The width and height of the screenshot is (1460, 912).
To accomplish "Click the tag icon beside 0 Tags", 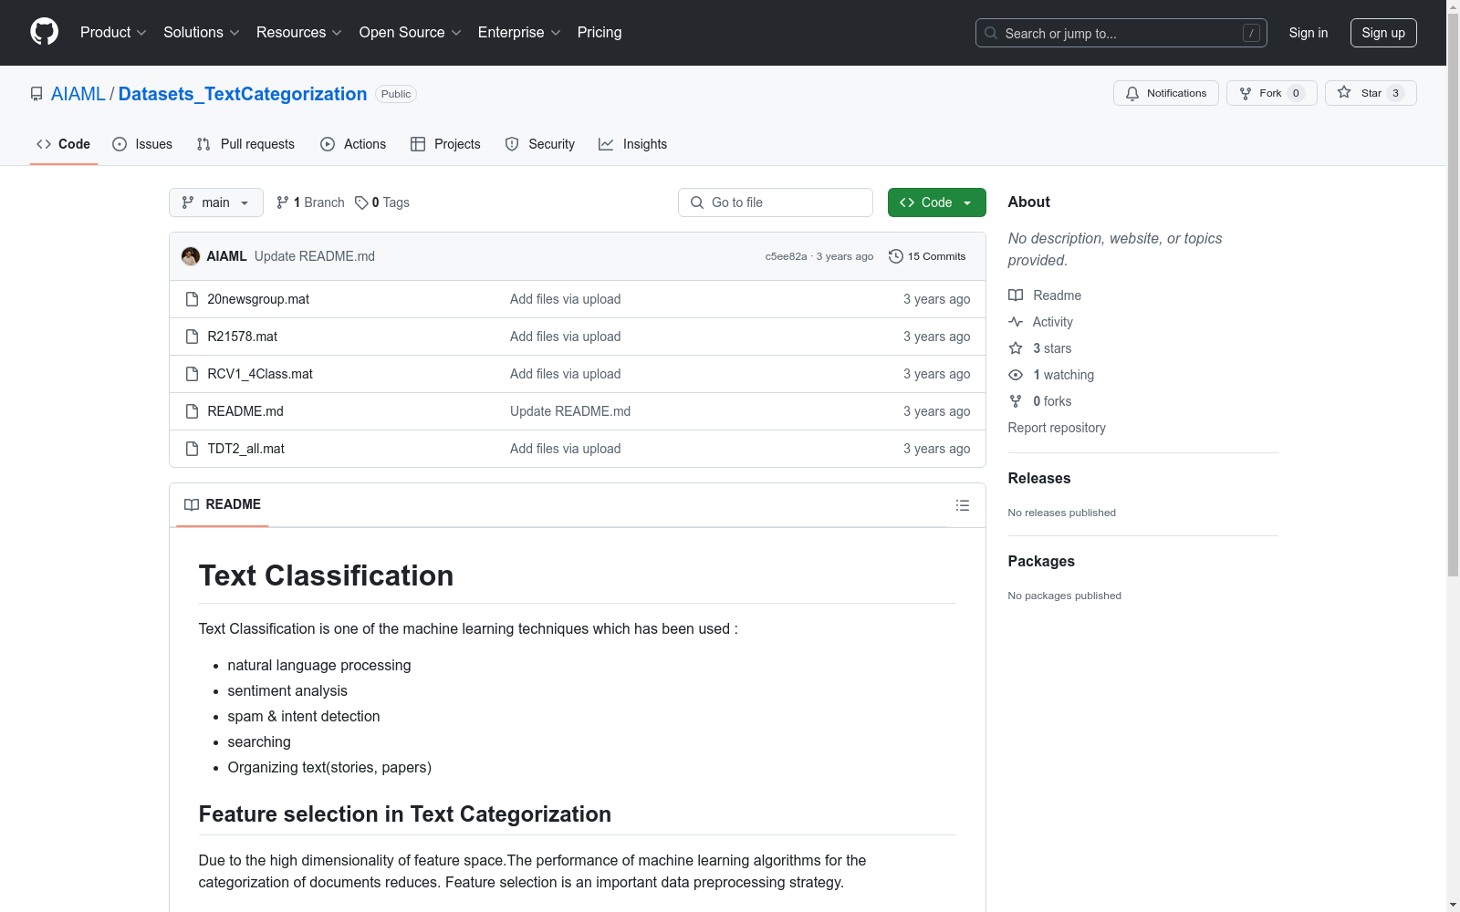I will 361,202.
